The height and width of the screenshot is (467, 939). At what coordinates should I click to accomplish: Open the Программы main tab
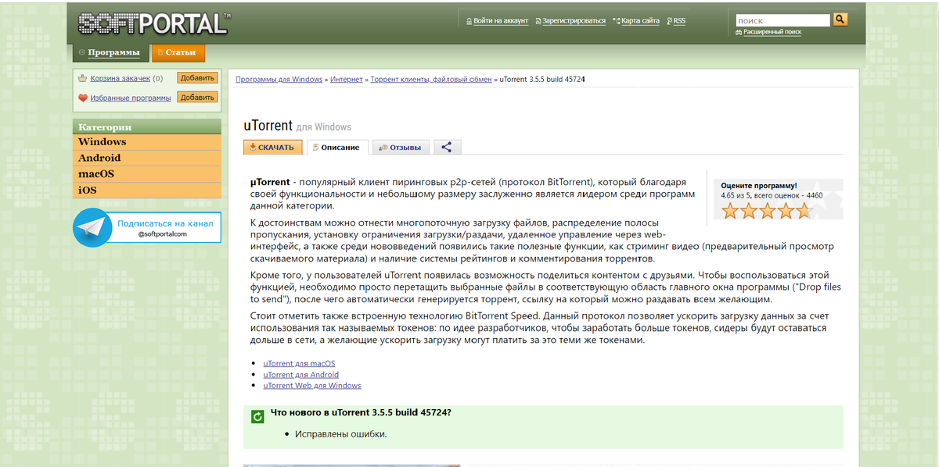[110, 53]
